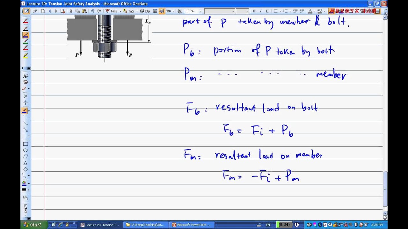Viewport: 408px width, 229px height.
Task: Select the black pen
Action: pos(26,28)
